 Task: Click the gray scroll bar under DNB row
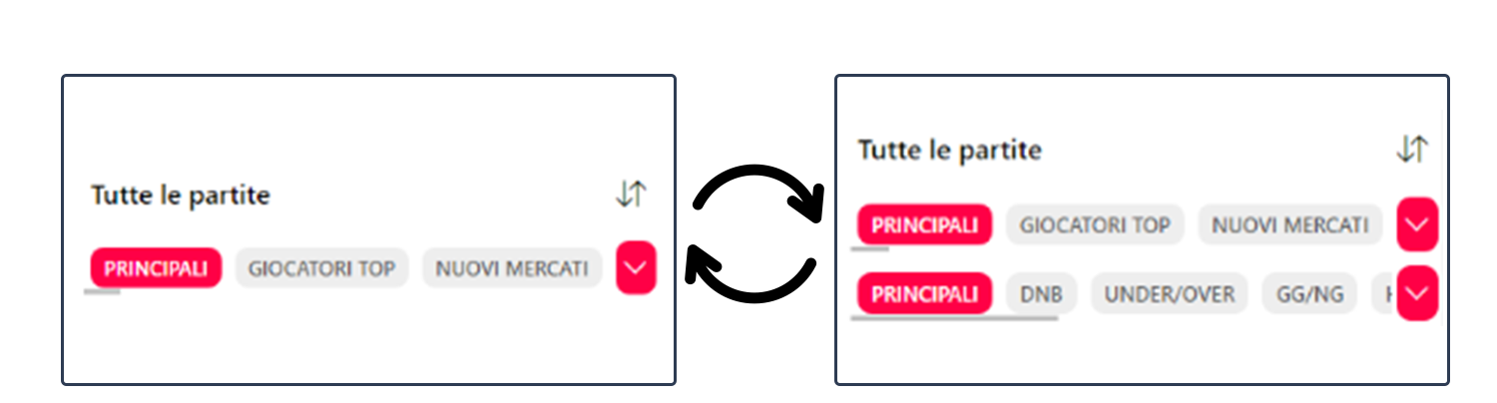point(954,319)
